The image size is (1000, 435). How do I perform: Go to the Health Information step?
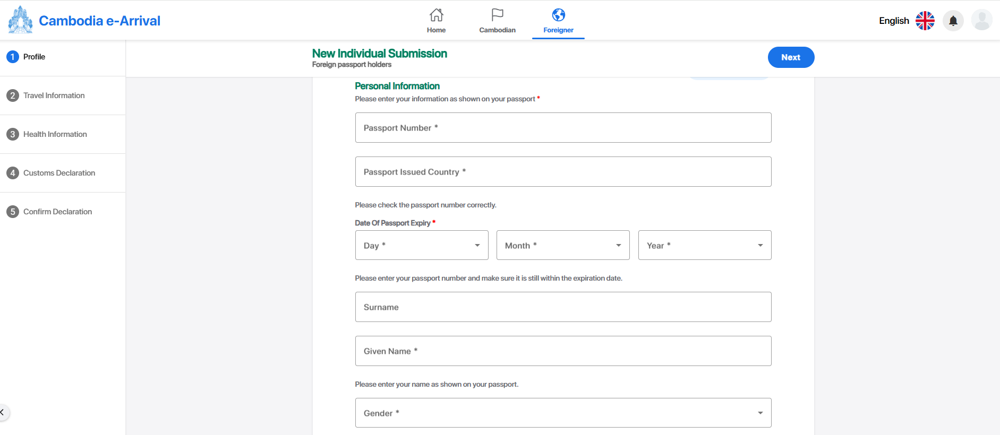(55, 134)
